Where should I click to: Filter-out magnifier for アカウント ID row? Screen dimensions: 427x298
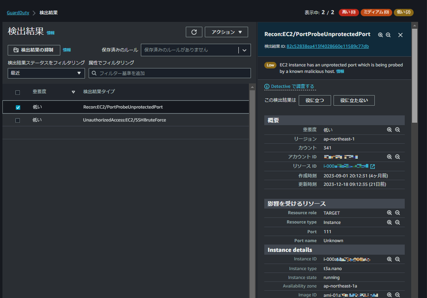coord(397,157)
